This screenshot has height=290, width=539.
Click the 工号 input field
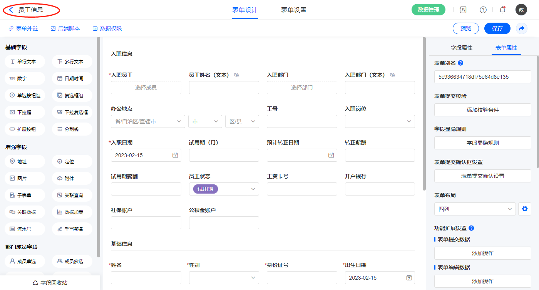302,121
